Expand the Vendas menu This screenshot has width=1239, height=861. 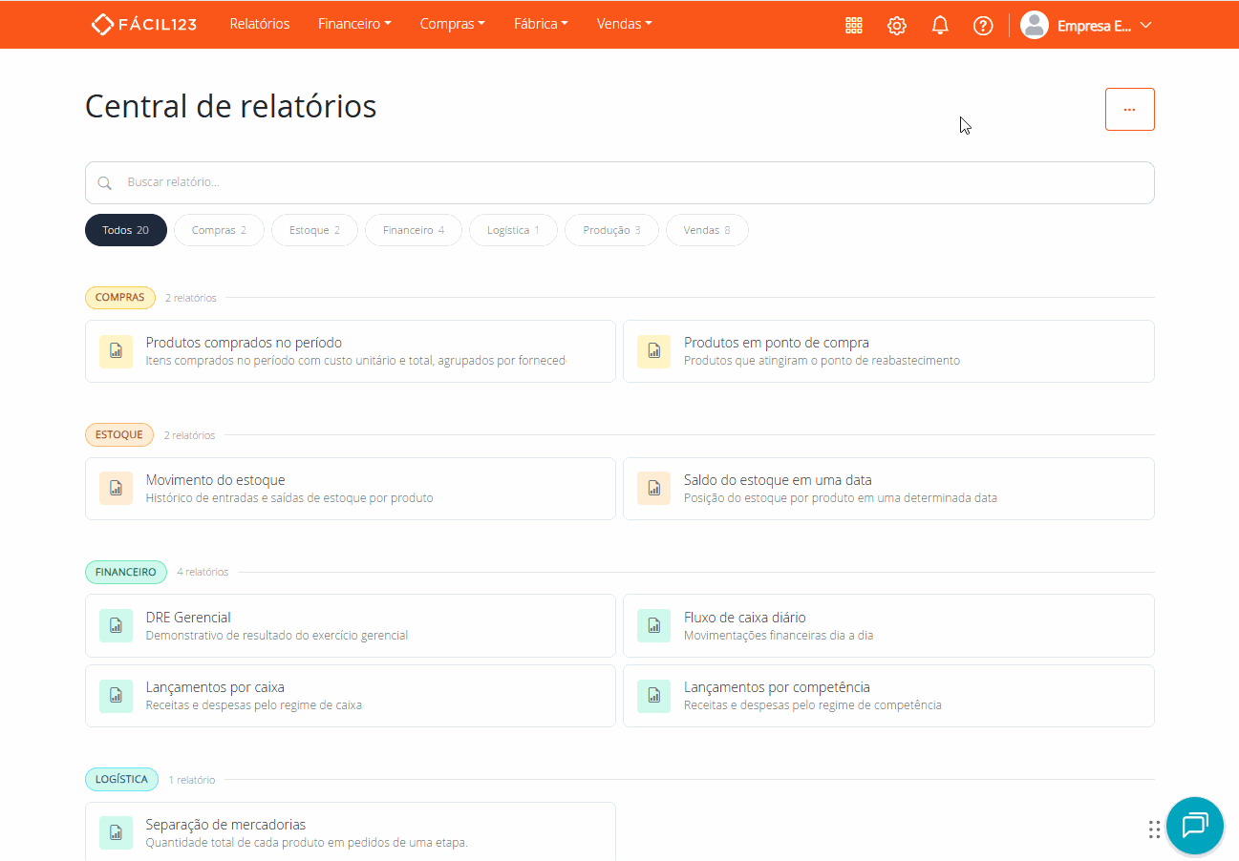pyautogui.click(x=624, y=24)
